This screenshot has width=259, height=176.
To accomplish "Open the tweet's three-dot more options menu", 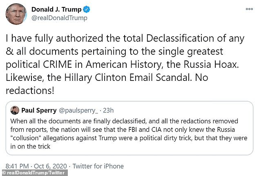I will coord(249,9).
